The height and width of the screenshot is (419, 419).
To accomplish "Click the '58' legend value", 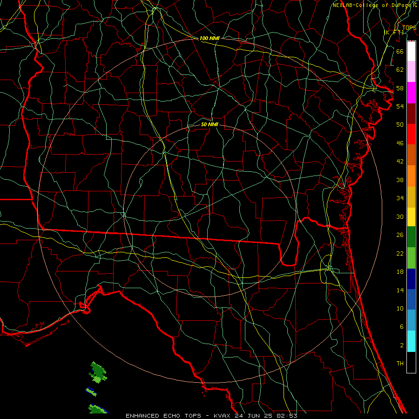I will click(400, 88).
